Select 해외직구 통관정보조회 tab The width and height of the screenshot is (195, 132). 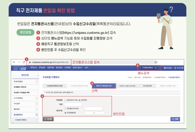104,86
